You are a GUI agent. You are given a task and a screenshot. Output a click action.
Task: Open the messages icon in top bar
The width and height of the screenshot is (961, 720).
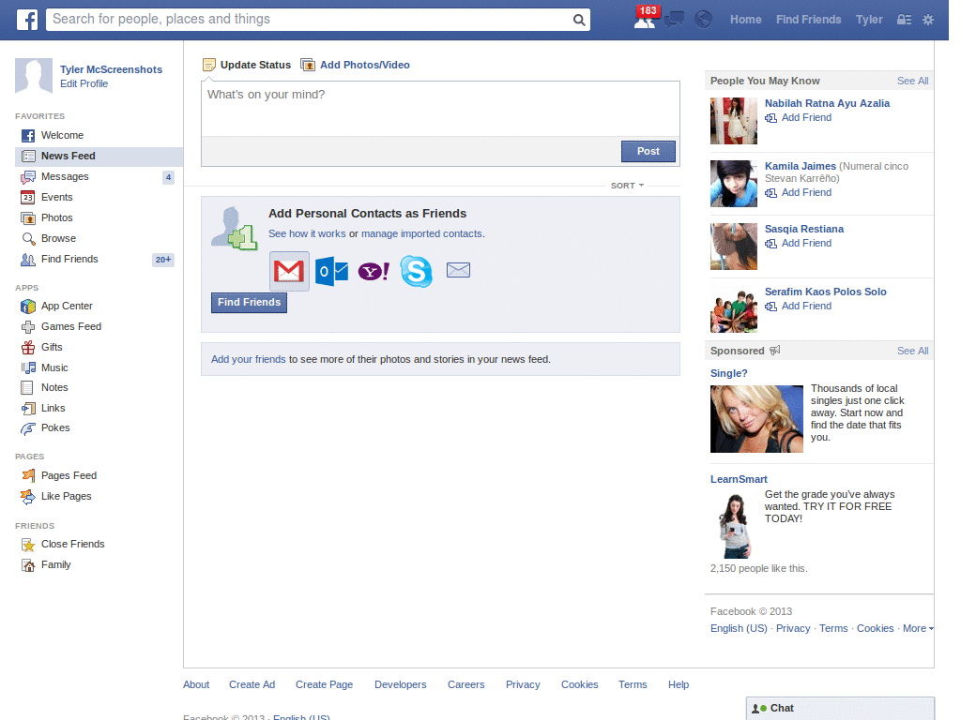[674, 20]
